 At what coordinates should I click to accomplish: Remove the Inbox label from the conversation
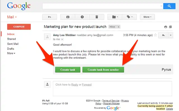tap(119, 27)
